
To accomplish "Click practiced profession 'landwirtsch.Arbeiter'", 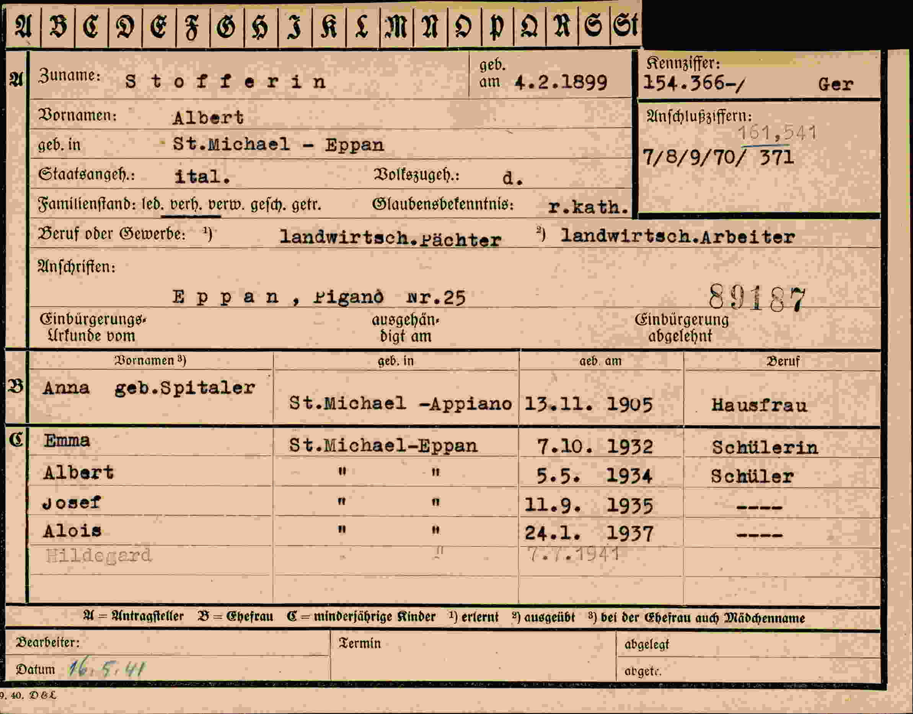I will (677, 236).
